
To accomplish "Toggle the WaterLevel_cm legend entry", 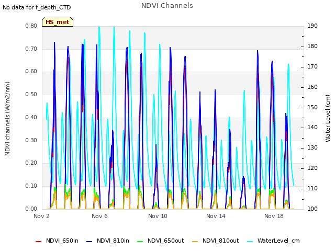I will pos(273,241).
